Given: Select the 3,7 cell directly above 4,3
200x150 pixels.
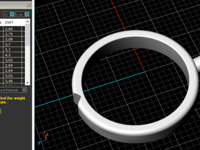Looking at the screenshot, I should (12, 50).
